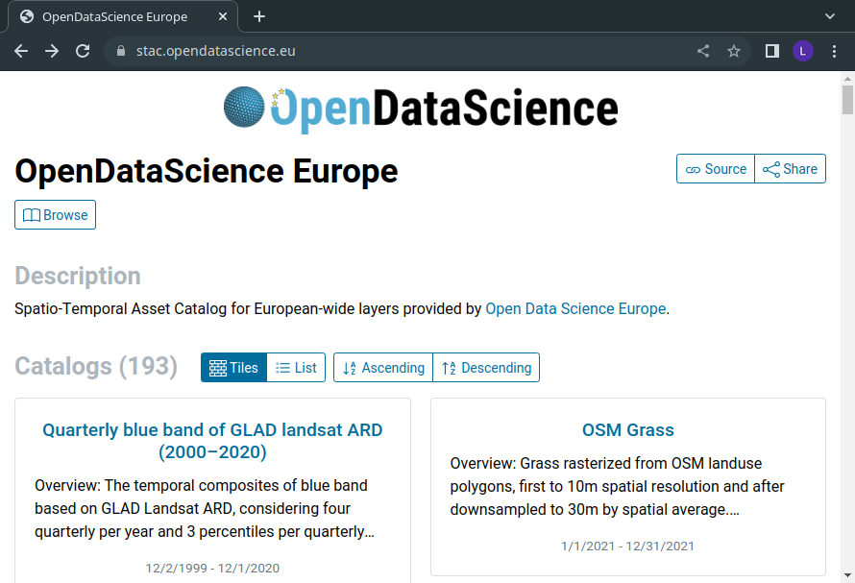Switch the catalogs view to Tiles

click(x=234, y=368)
